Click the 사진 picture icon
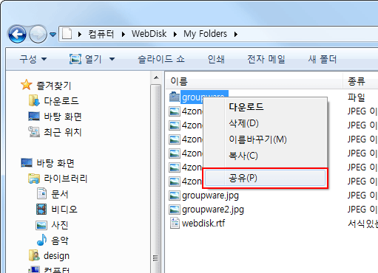 41,225
